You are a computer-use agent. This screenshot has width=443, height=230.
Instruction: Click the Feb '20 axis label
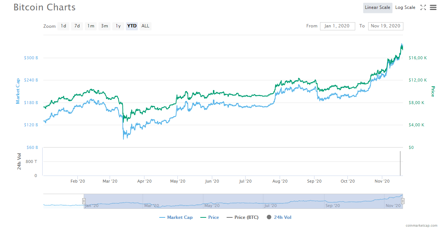click(x=78, y=181)
